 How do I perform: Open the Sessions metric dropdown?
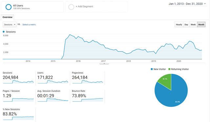(x=10, y=25)
